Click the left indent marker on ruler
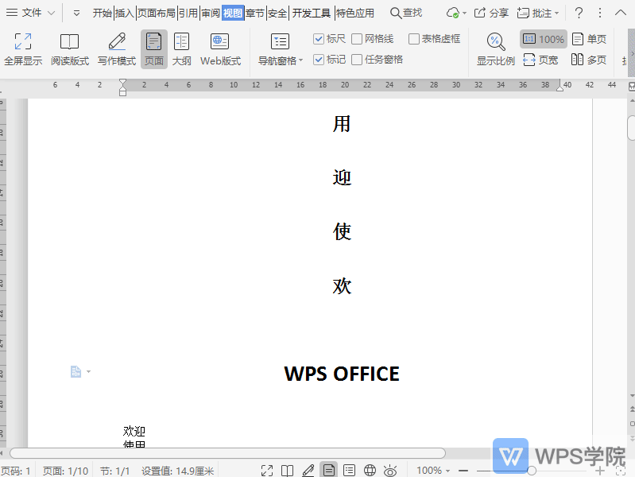This screenshot has width=635, height=477. coord(122,87)
